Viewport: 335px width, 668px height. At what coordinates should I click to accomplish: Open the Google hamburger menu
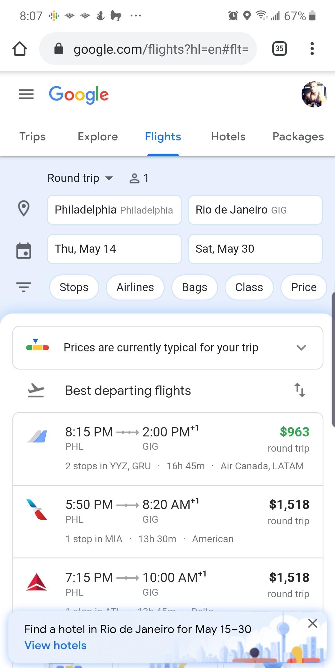(x=26, y=94)
